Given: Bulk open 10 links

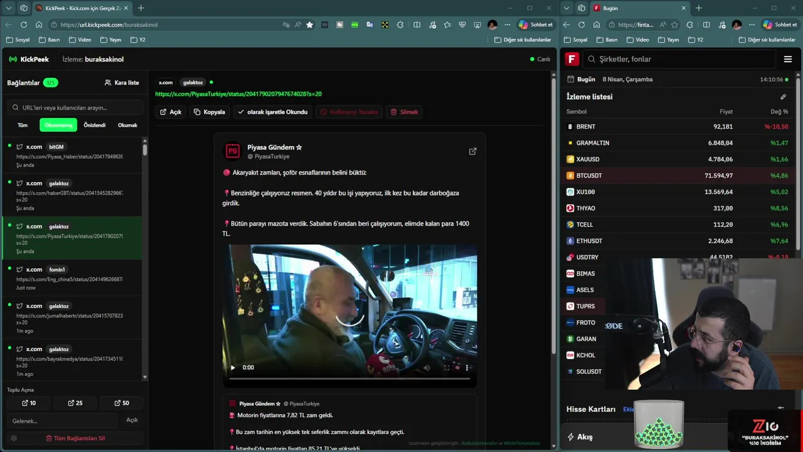Looking at the screenshot, I should tap(29, 403).
